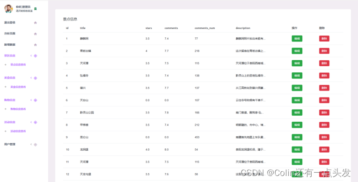Viewport: 358px width, 182px height.
Task: Click the home icon beside 新增数据
Action: (36, 45)
